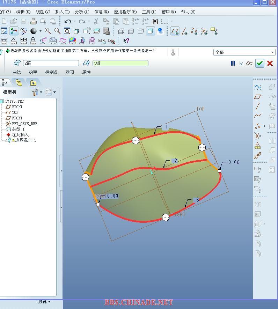Undo the last action

(68, 21)
